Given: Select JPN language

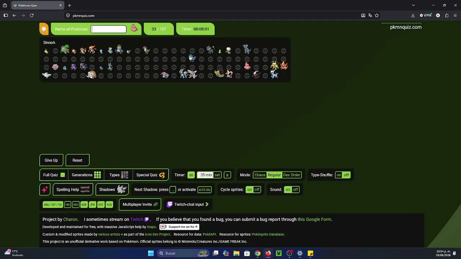Looking at the screenshot, I should pos(93,205).
